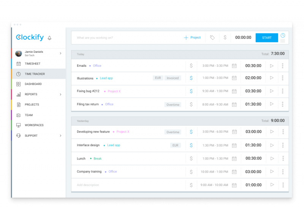The image size is (304, 219).
Task: Resume timer for the Emails entry
Action: (x=272, y=66)
